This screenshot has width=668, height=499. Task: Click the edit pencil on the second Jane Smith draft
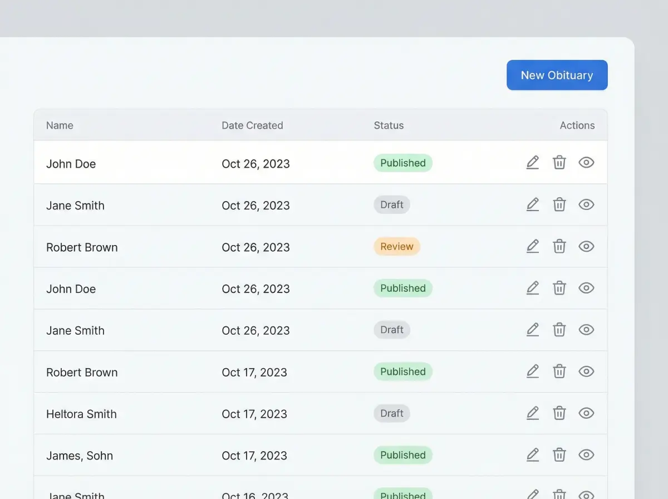point(532,330)
